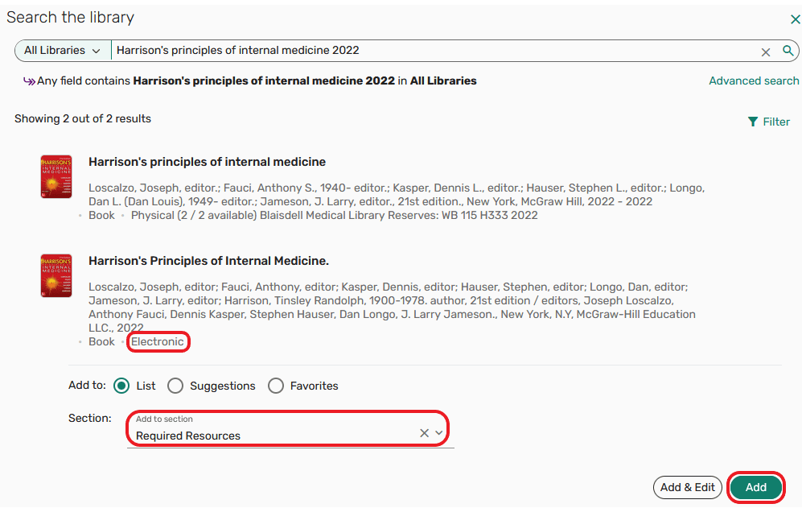Click the Required Resources section field

coord(274,436)
